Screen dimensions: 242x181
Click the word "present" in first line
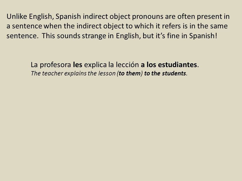(209, 17)
